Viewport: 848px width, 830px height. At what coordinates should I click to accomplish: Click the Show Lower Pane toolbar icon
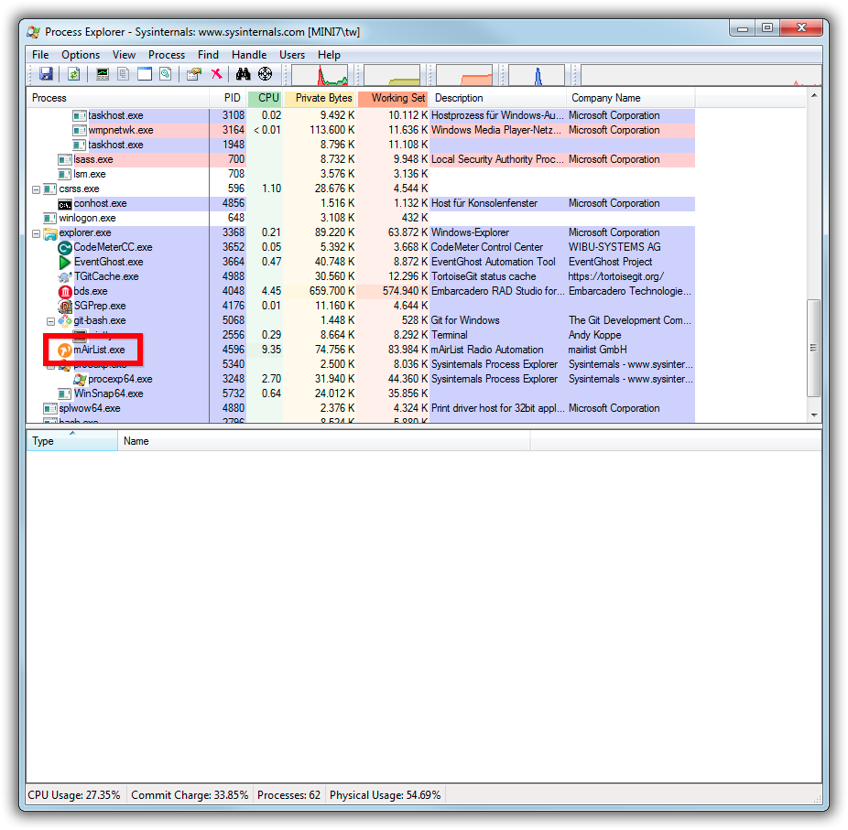tap(145, 74)
